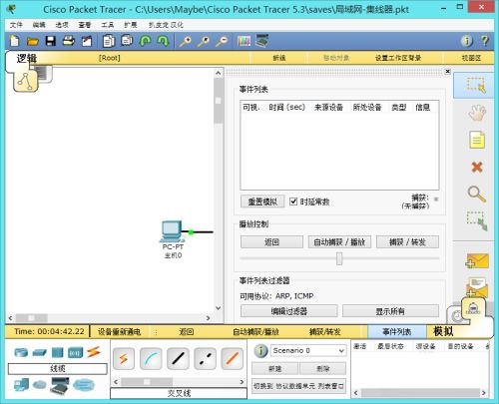499x404 pixels.
Task: Select the Wireless Devices category
Action: coord(75,352)
